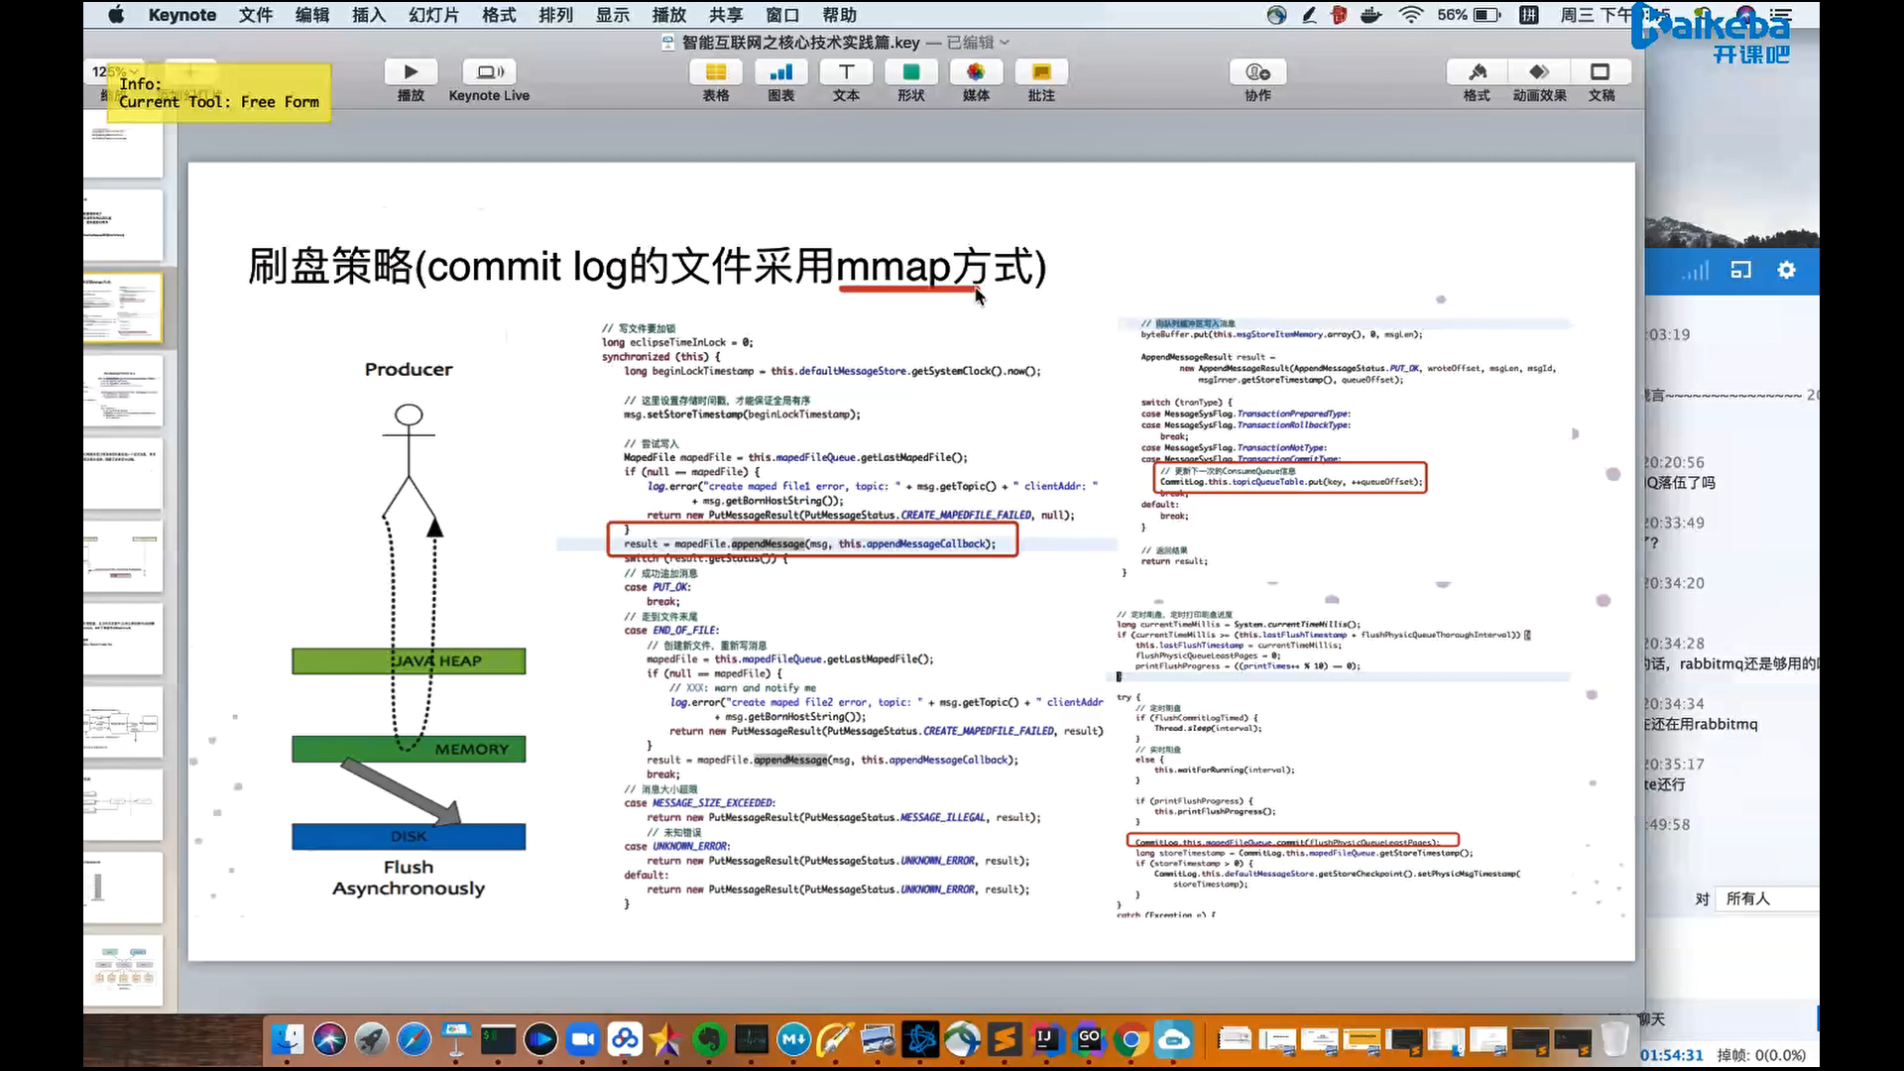Click the Collaborate (协作) icon
The image size is (1904, 1071).
point(1257,72)
